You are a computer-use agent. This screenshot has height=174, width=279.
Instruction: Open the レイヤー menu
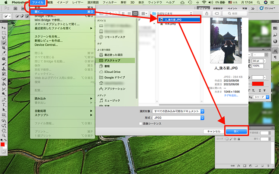[78, 3]
